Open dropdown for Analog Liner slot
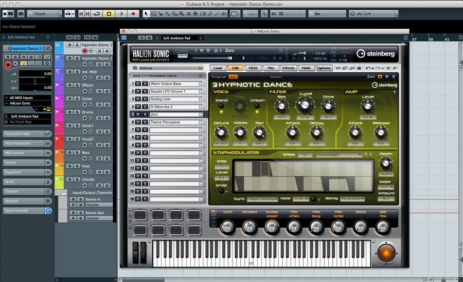The image size is (463, 282). click(x=201, y=99)
